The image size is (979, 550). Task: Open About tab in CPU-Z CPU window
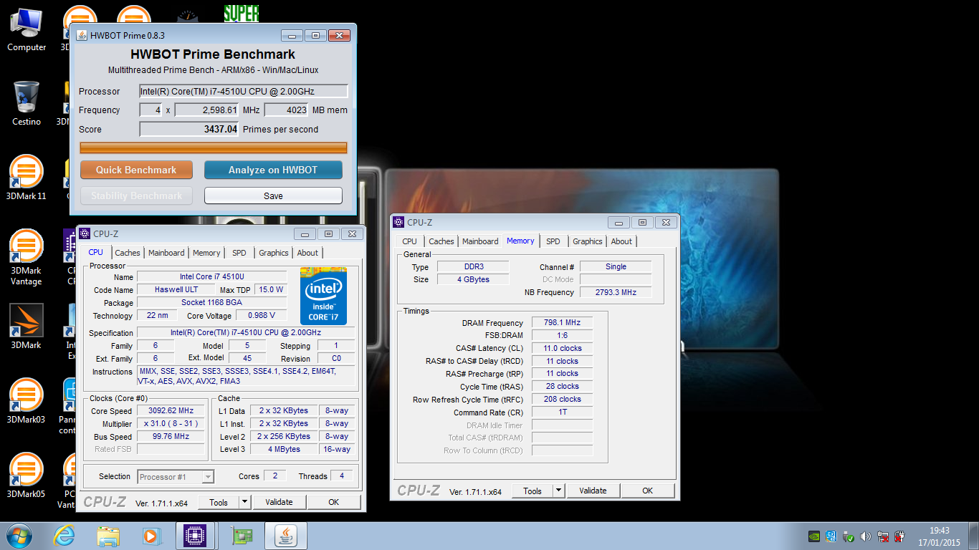pos(307,253)
